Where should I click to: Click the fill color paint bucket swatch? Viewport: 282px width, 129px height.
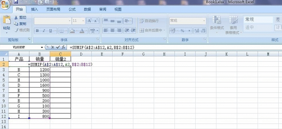point(72,31)
